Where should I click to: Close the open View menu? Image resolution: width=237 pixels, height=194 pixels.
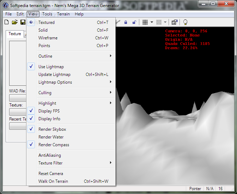coord(33,14)
